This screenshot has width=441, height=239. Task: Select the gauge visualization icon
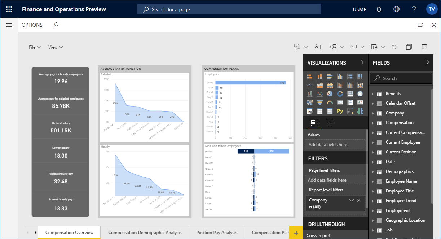tap(330, 102)
